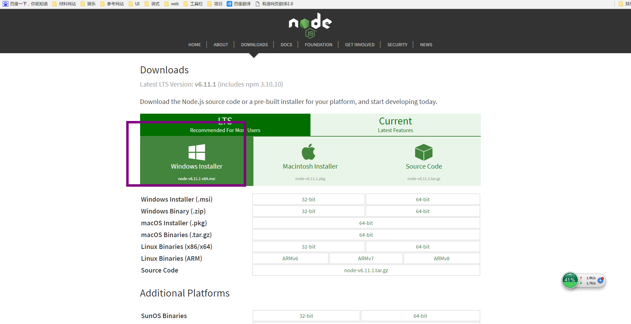This screenshot has height=324, width=631.
Task: Click node-v6.11.1.tar.gz source code link
Action: (366, 270)
